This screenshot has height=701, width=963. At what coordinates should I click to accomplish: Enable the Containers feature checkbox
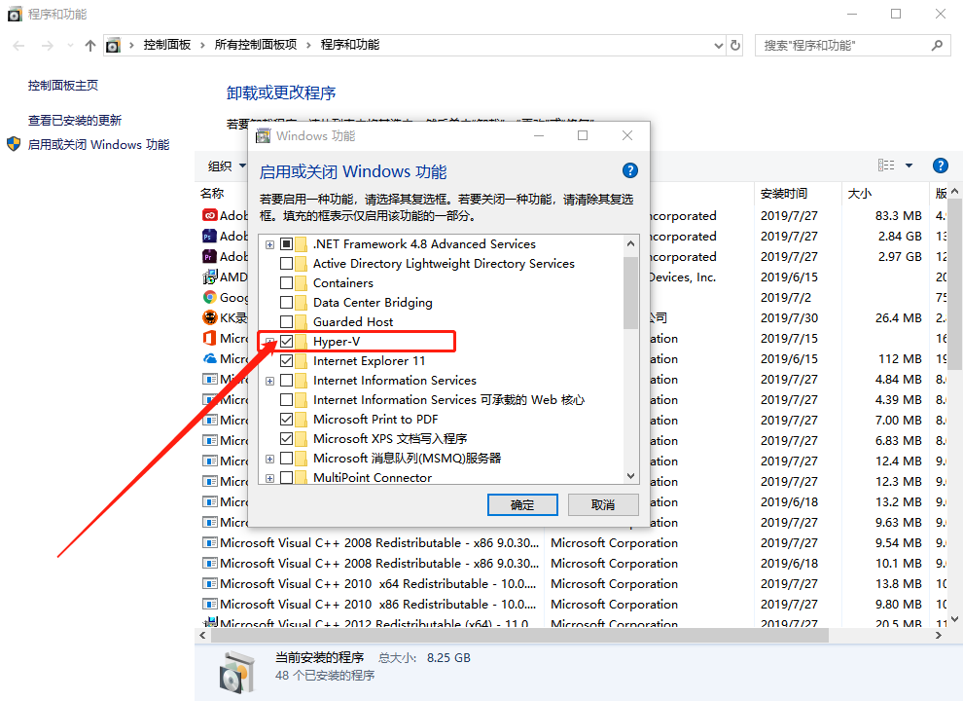pos(286,283)
